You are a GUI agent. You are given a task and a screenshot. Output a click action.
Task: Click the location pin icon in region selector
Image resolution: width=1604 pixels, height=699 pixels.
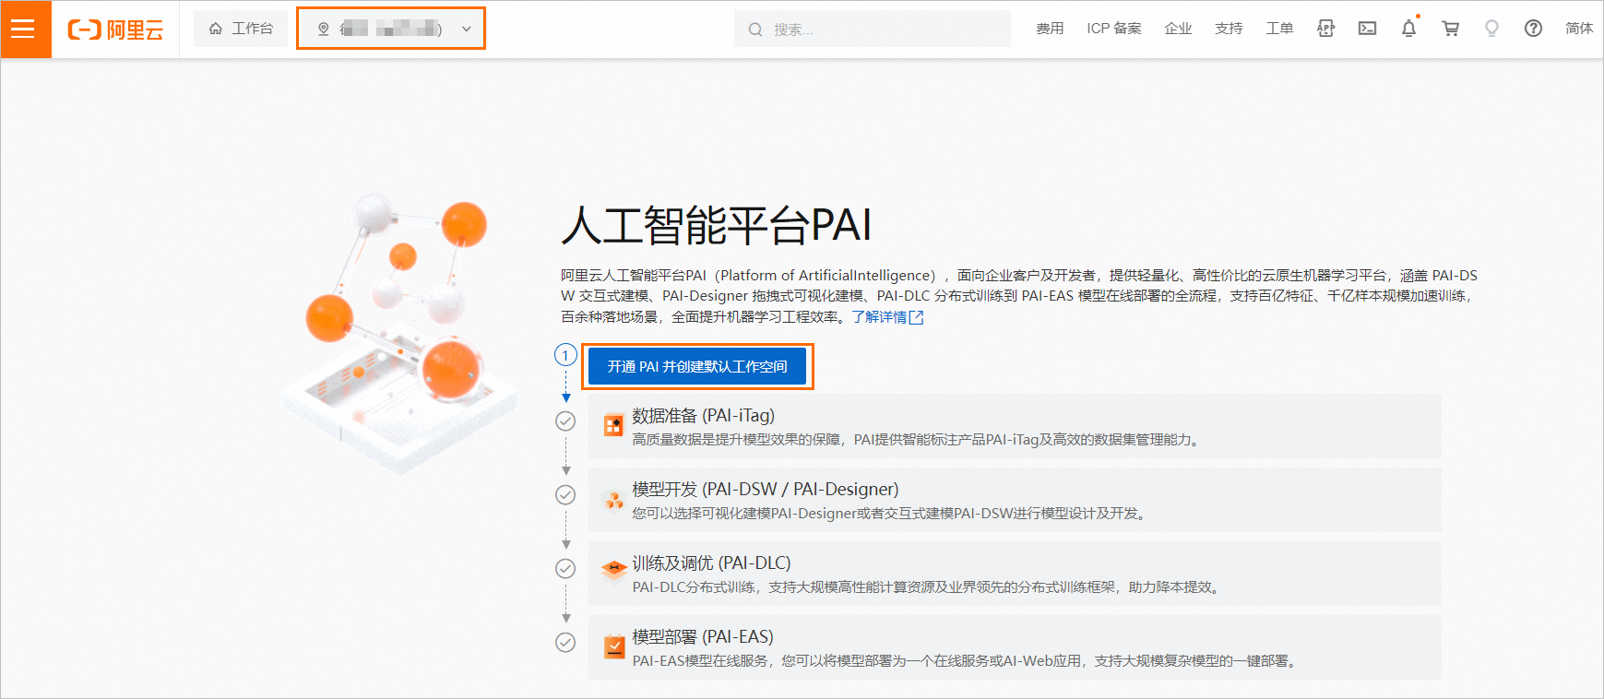coord(324,29)
